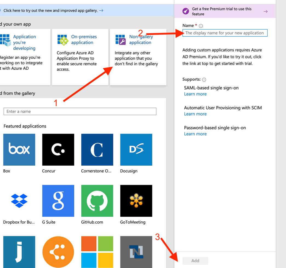Screen dimensions: 286x268
Task: Open the Box featured application
Action: (19, 150)
